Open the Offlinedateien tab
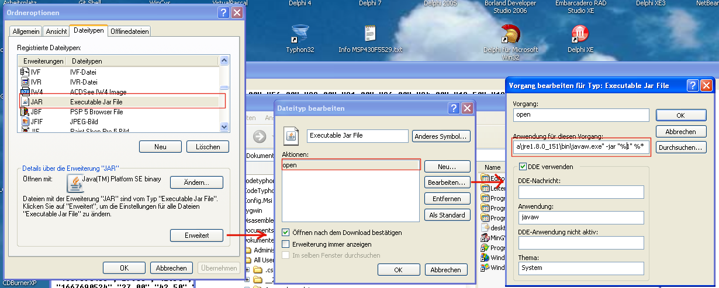The height and width of the screenshot is (288, 719). 129,31
